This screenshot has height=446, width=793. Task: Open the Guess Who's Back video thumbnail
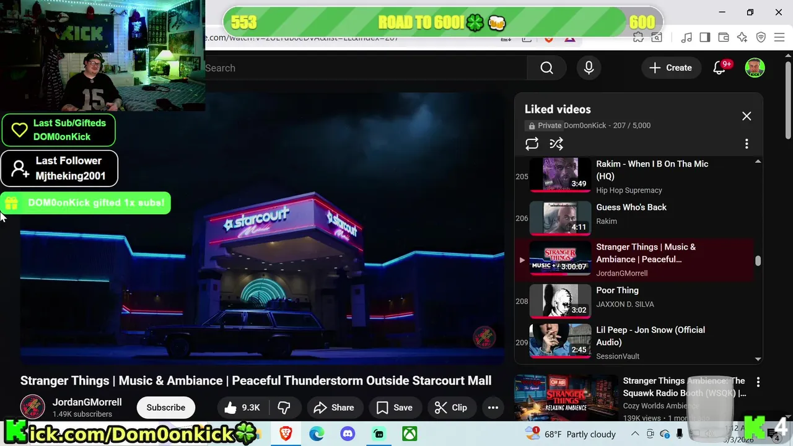[561, 218]
